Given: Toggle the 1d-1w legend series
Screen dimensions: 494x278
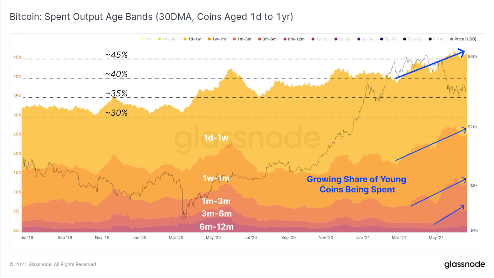Looking at the screenshot, I should (192, 39).
